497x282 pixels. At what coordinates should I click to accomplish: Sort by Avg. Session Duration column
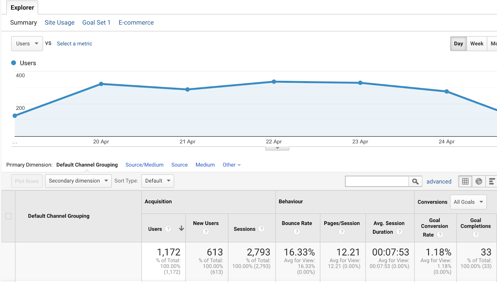point(389,227)
